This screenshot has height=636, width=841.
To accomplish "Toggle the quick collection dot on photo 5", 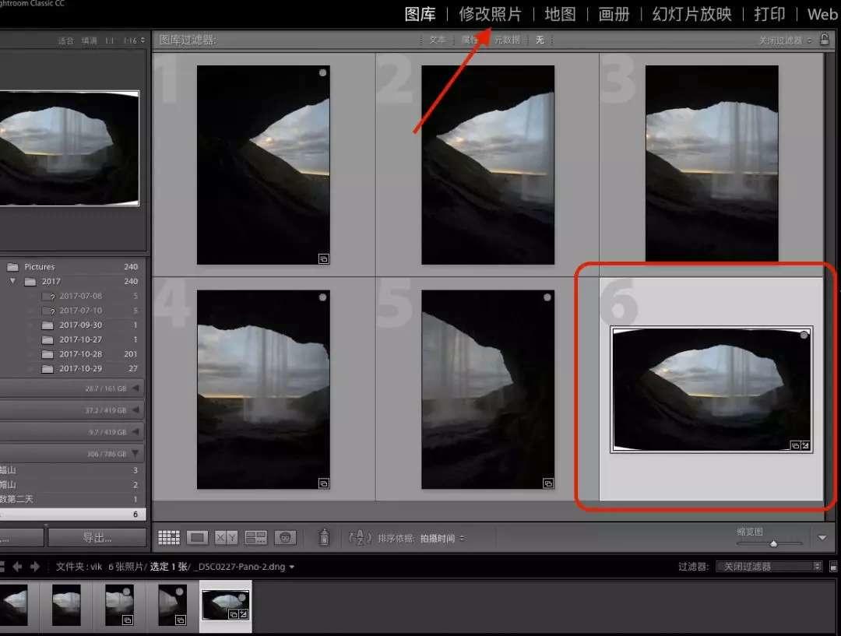I will pyautogui.click(x=547, y=297).
